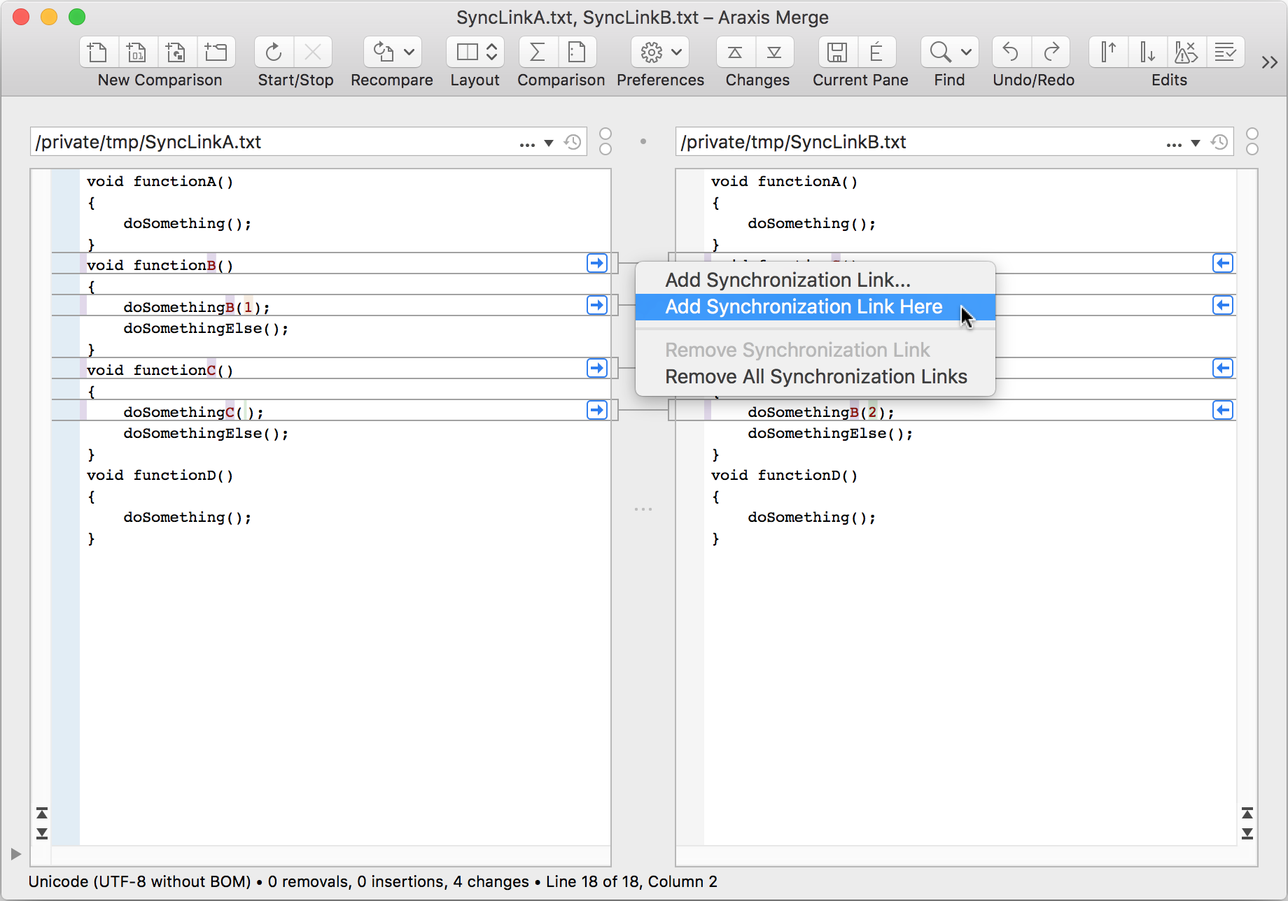Jump to the previous change
The height and width of the screenshot is (901, 1288).
point(734,52)
